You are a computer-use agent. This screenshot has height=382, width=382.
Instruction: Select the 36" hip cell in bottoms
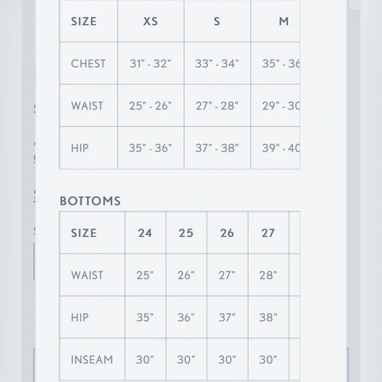click(x=186, y=317)
